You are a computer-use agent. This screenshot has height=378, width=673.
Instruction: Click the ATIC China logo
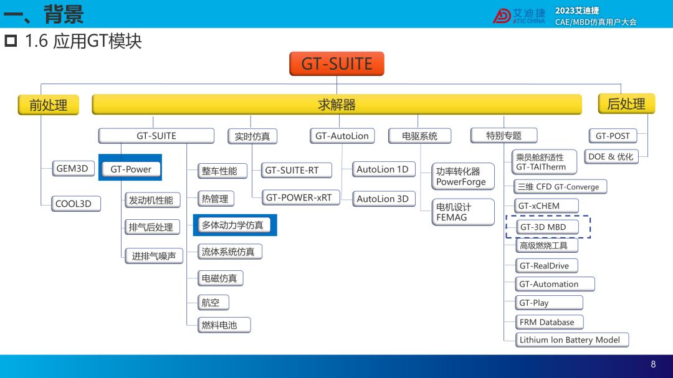point(519,16)
